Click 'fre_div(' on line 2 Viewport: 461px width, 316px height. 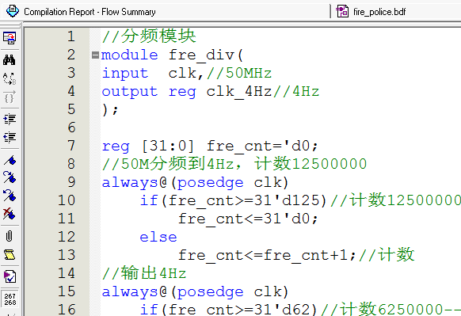tap(206, 55)
